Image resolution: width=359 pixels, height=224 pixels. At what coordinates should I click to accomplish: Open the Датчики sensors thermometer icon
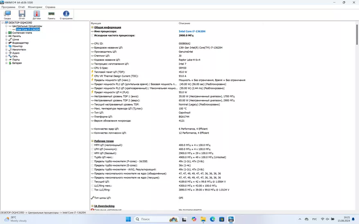click(36, 15)
